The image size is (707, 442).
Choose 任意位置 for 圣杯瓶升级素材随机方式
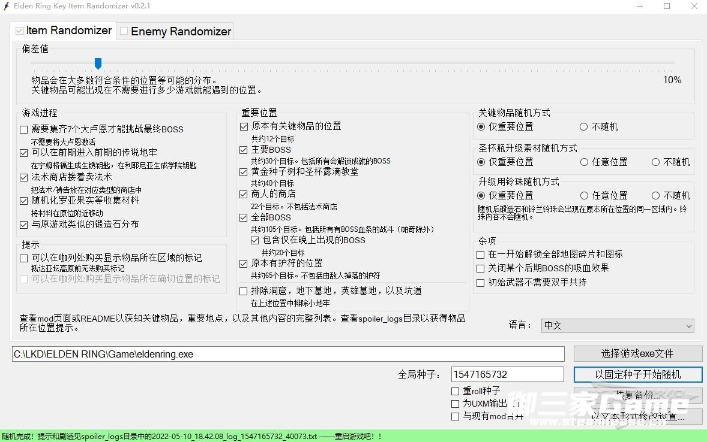[x=584, y=162]
